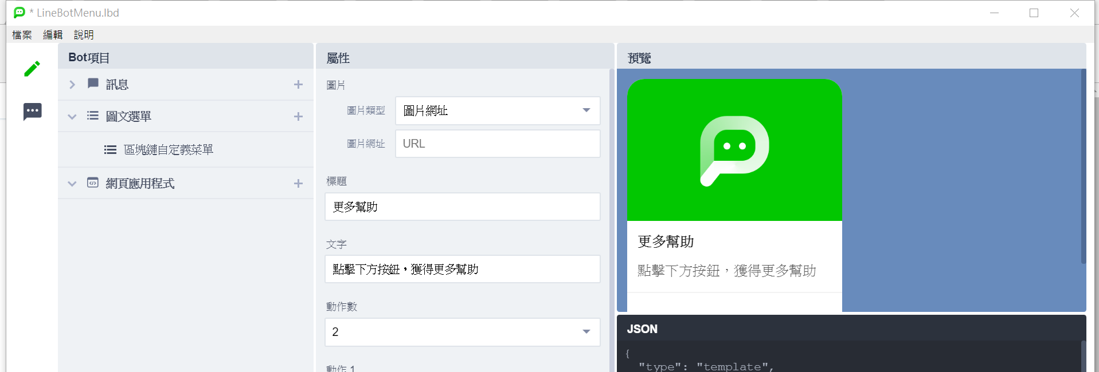Add a new 圖文選單 item

[298, 117]
